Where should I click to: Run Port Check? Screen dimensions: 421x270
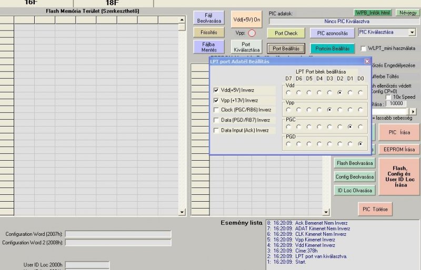point(286,33)
